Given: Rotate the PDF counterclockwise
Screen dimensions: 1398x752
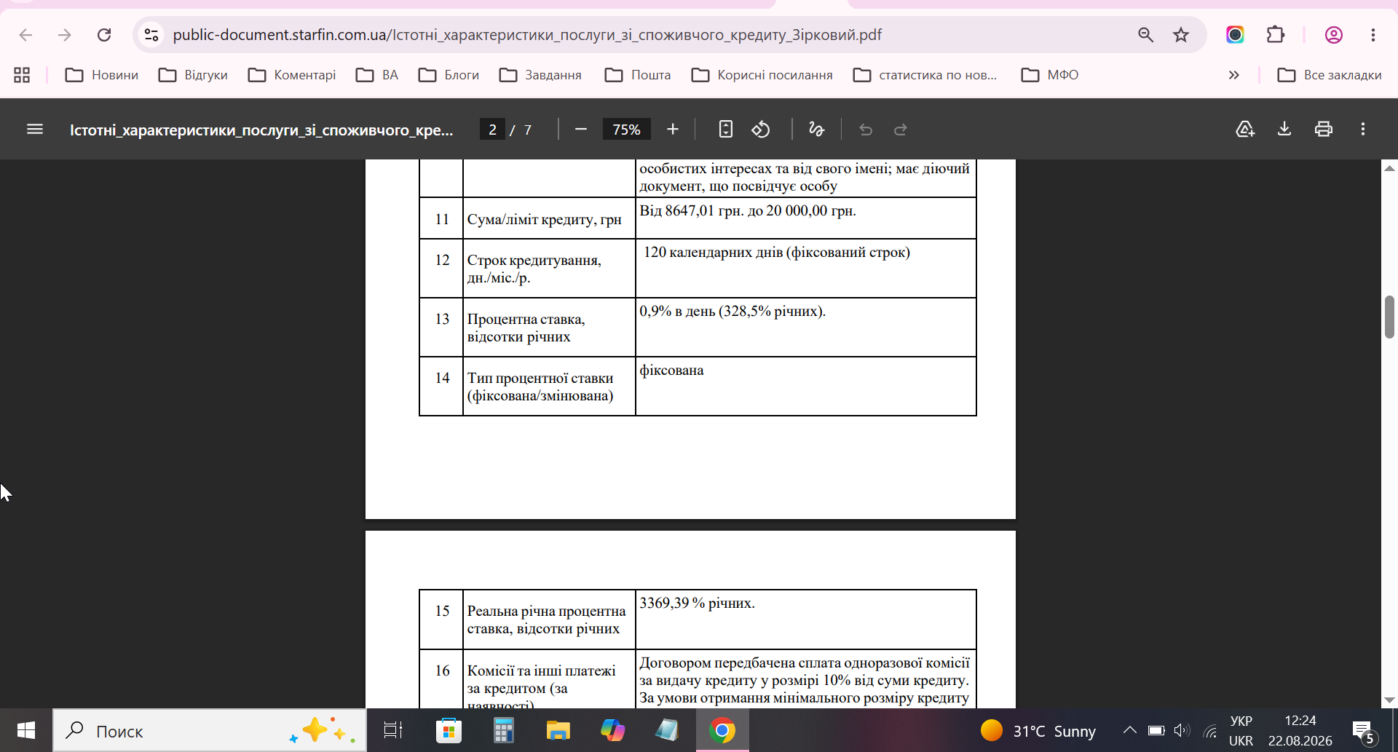Looking at the screenshot, I should click(x=761, y=130).
